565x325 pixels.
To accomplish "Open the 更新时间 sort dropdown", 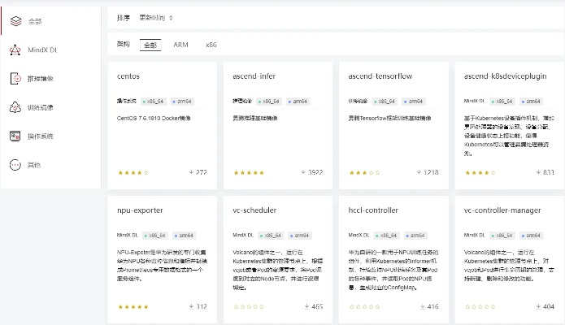I will tap(156, 17).
